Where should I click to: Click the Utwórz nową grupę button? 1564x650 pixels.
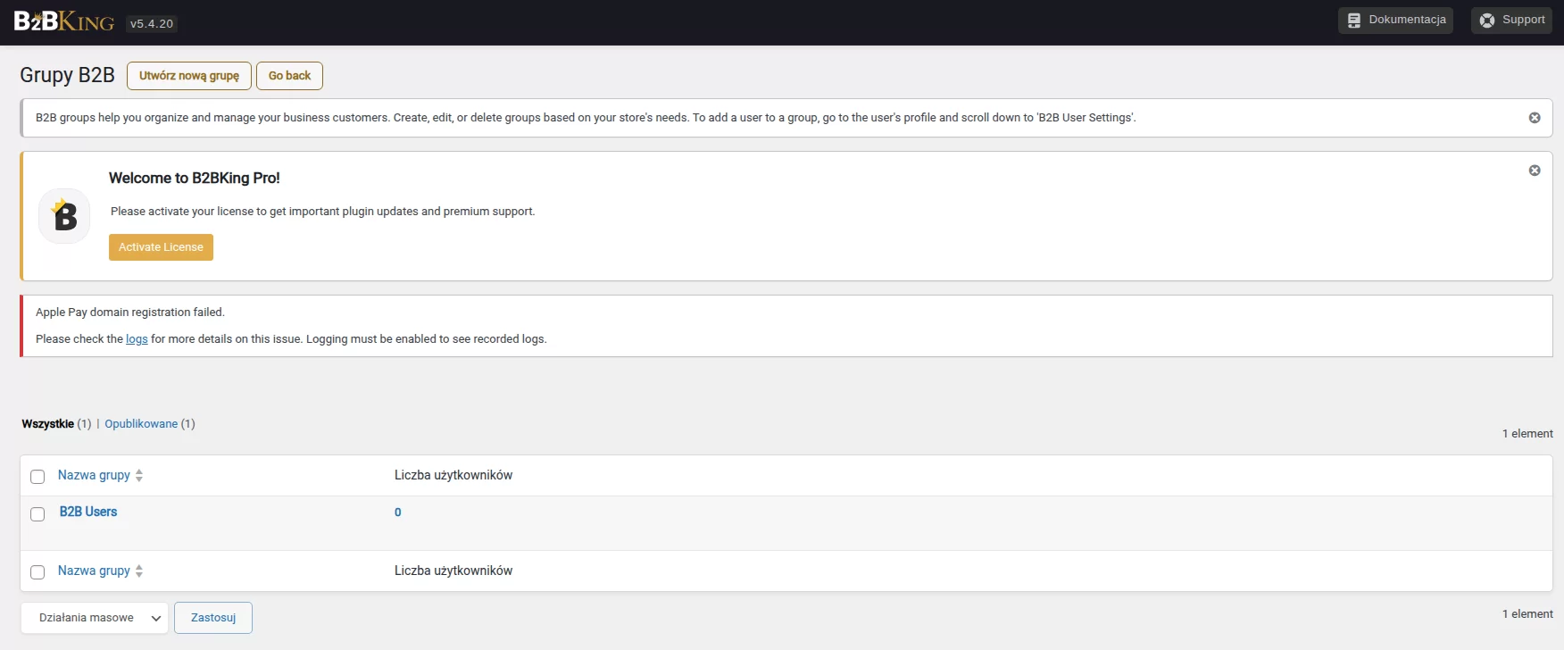[x=188, y=76]
